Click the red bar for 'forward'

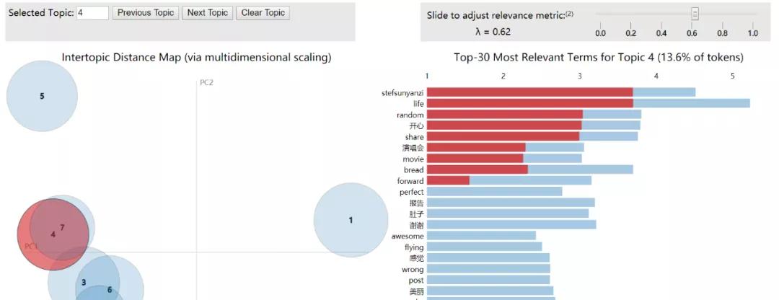coord(448,181)
